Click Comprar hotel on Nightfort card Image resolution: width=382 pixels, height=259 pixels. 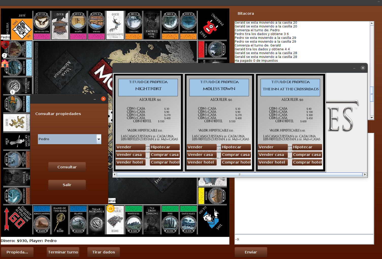pos(165,162)
